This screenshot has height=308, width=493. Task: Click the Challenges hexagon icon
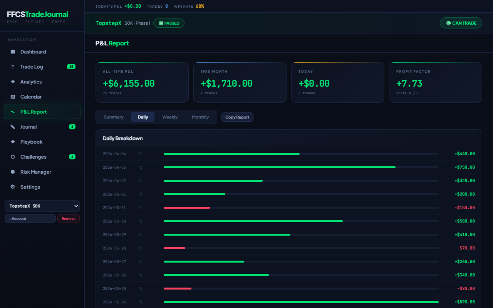(13, 157)
